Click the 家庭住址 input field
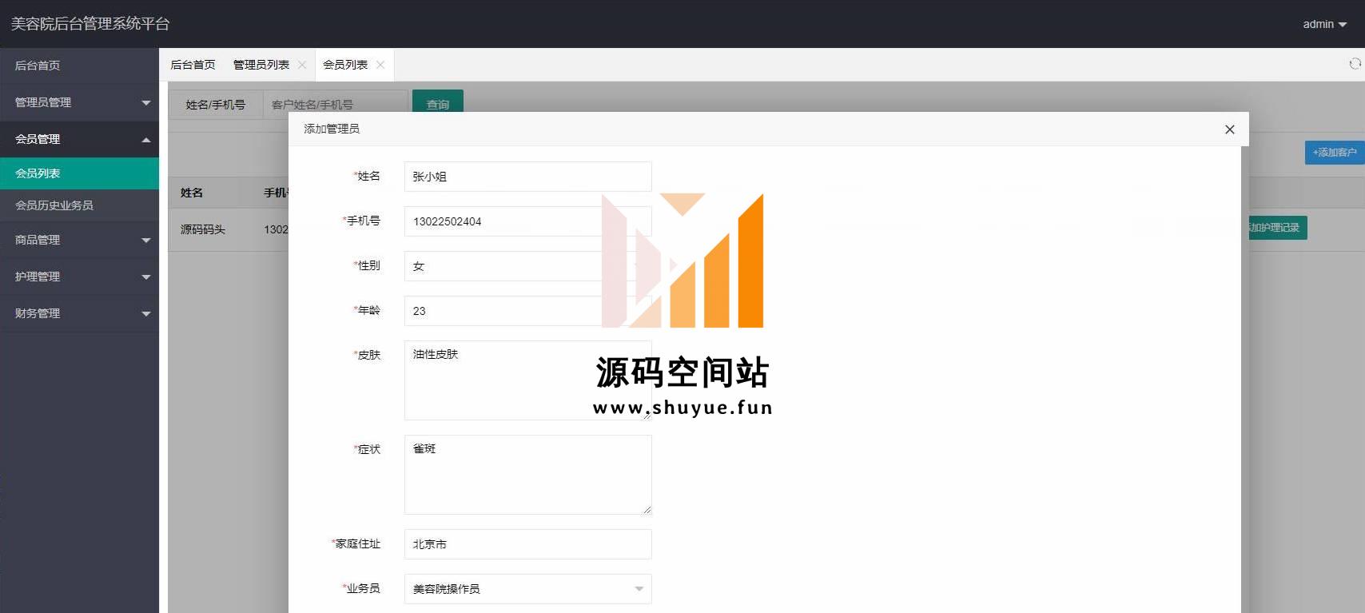Viewport: 1365px width, 613px height. pos(527,544)
